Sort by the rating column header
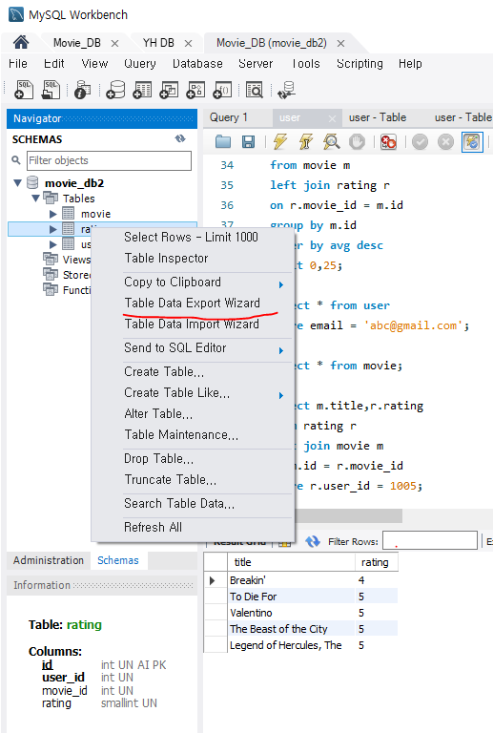The width and height of the screenshot is (493, 733). coord(375,562)
